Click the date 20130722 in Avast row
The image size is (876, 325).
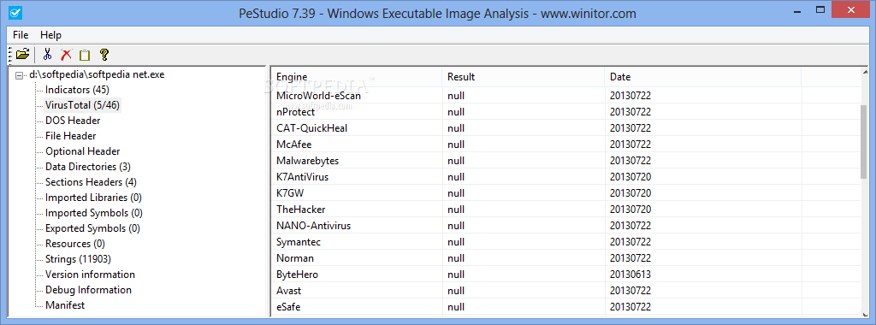click(630, 291)
